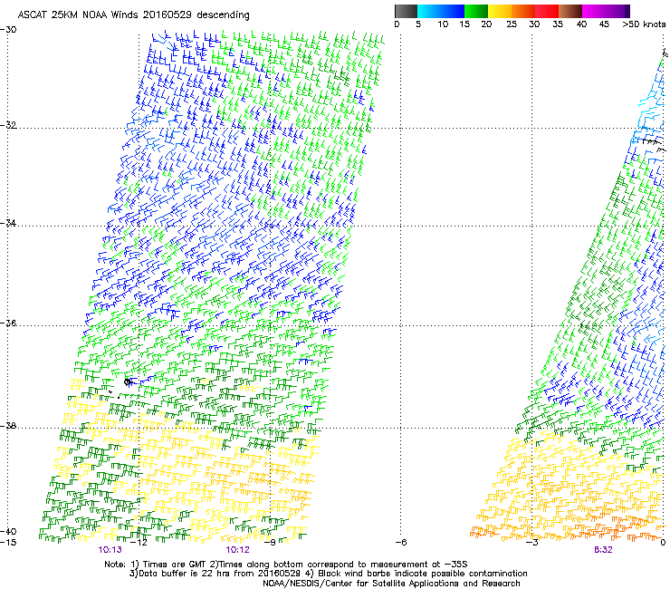Click the 'NOAA/NESDIS/Center for Satellite Applications and Research' credit
The width and height of the screenshot is (670, 589).
point(391,584)
